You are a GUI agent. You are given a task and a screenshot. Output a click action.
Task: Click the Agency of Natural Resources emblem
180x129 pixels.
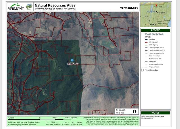click(29, 7)
